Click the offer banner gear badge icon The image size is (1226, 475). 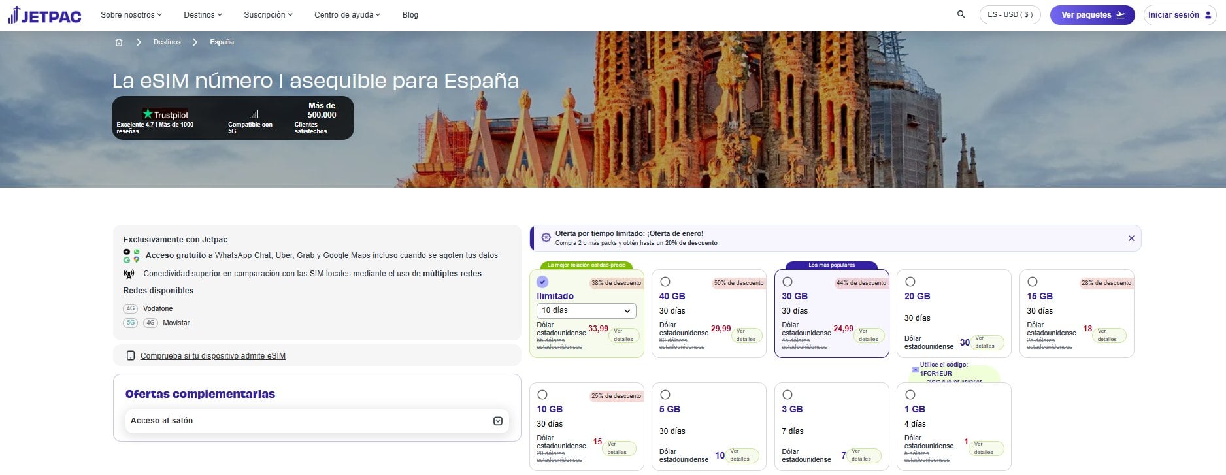(x=546, y=238)
